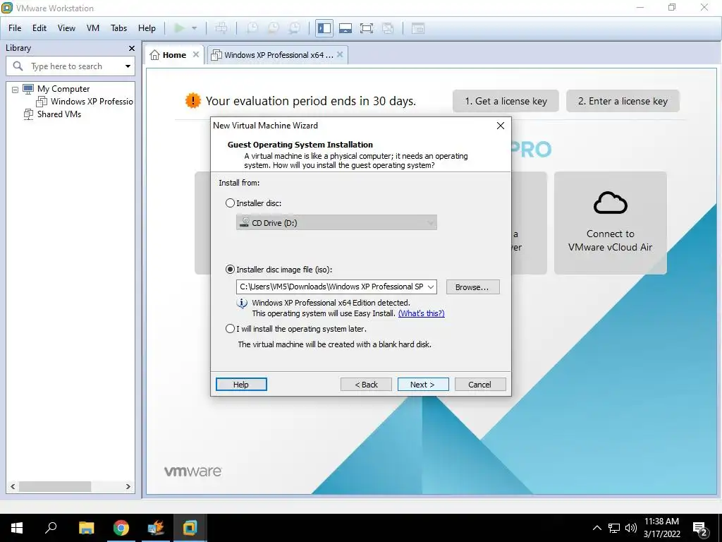
Task: Click the Library horizontal scrollbar thumb
Action: (55, 487)
